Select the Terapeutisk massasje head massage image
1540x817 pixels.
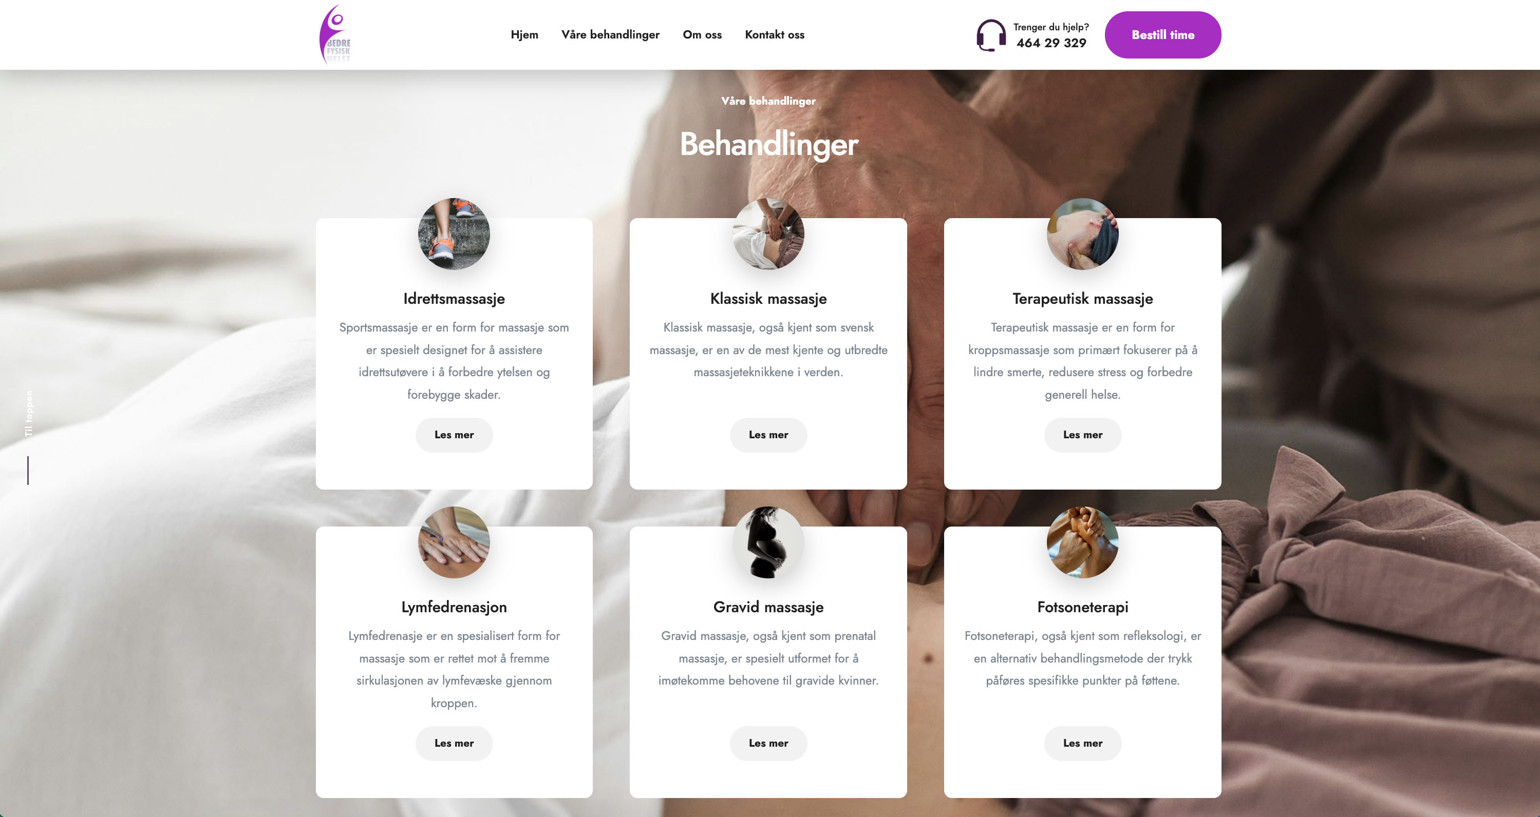pos(1083,234)
